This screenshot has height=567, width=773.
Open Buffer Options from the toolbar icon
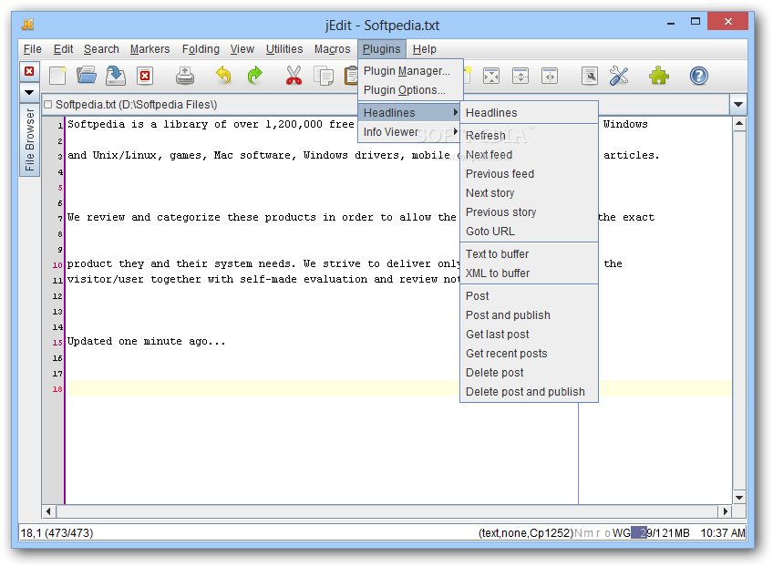coord(590,76)
